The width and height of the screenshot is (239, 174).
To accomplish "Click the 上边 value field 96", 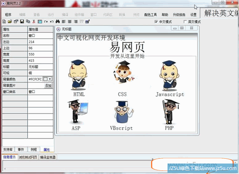I will [x=41, y=48].
